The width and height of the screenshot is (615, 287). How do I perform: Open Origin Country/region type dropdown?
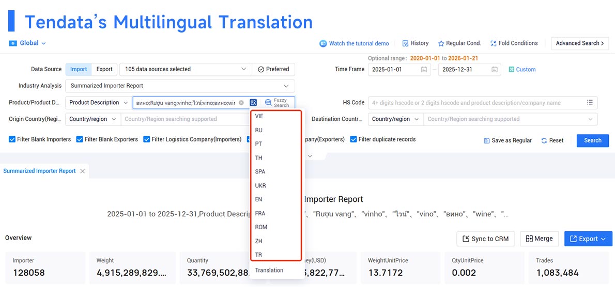(93, 119)
